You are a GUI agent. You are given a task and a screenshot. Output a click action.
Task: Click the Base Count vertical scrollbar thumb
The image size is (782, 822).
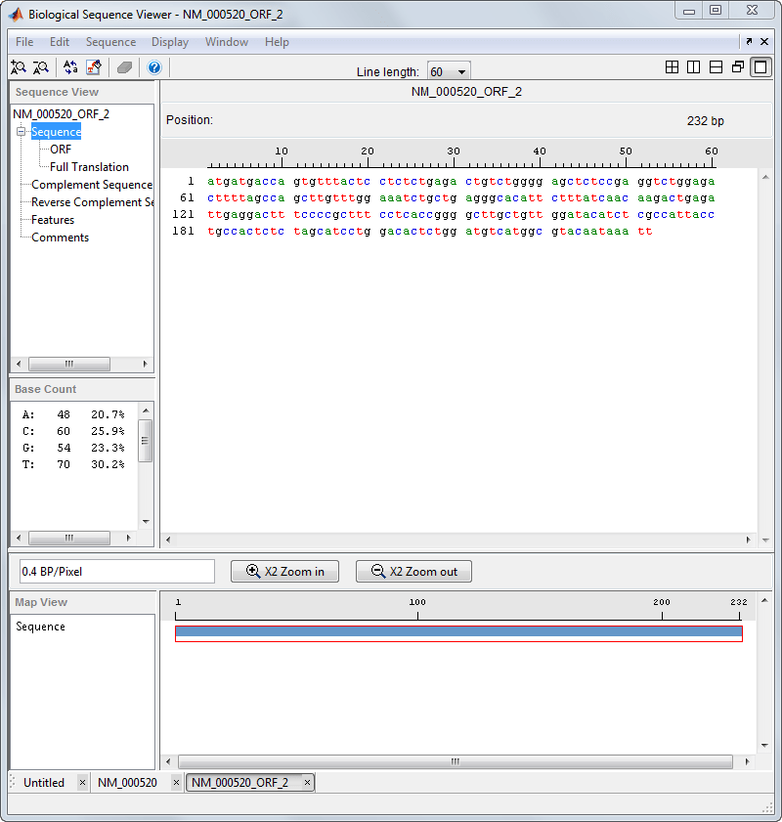(x=146, y=441)
